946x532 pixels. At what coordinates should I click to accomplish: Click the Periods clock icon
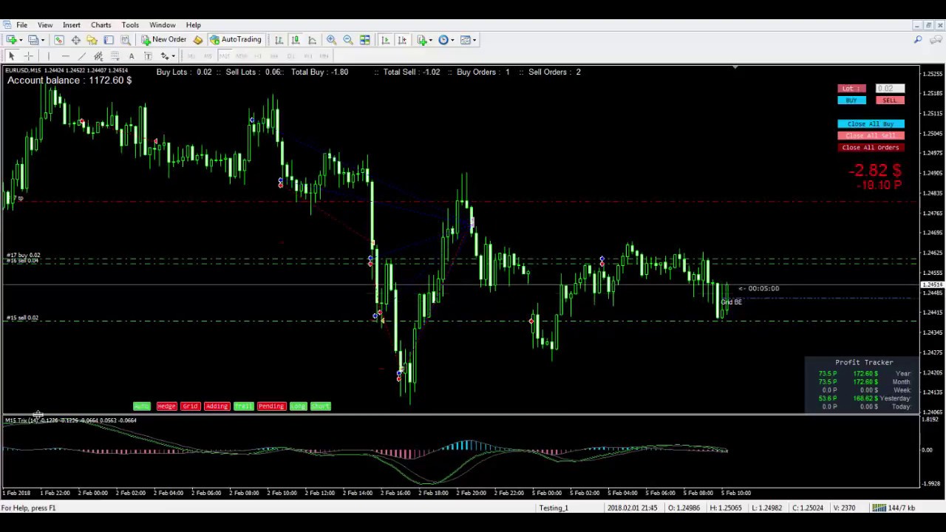click(443, 40)
